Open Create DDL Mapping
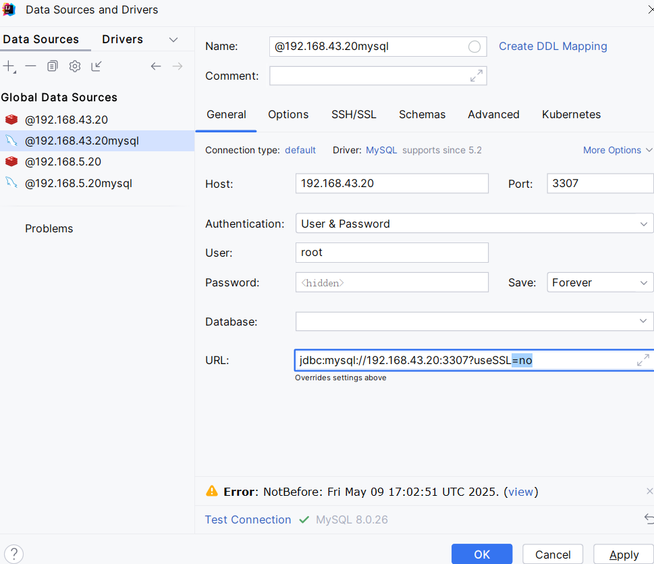The image size is (654, 564). pyautogui.click(x=552, y=46)
